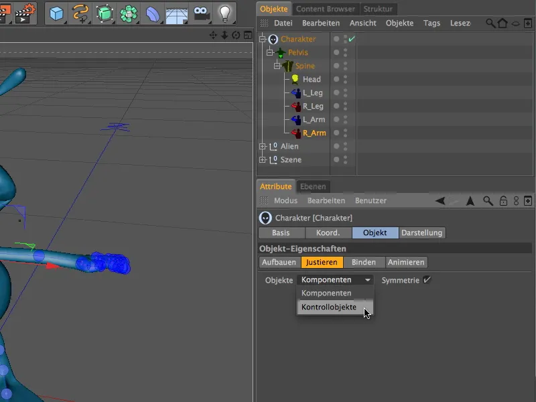The image size is (536, 402).
Task: Add a floor environment object
Action: [x=176, y=15]
